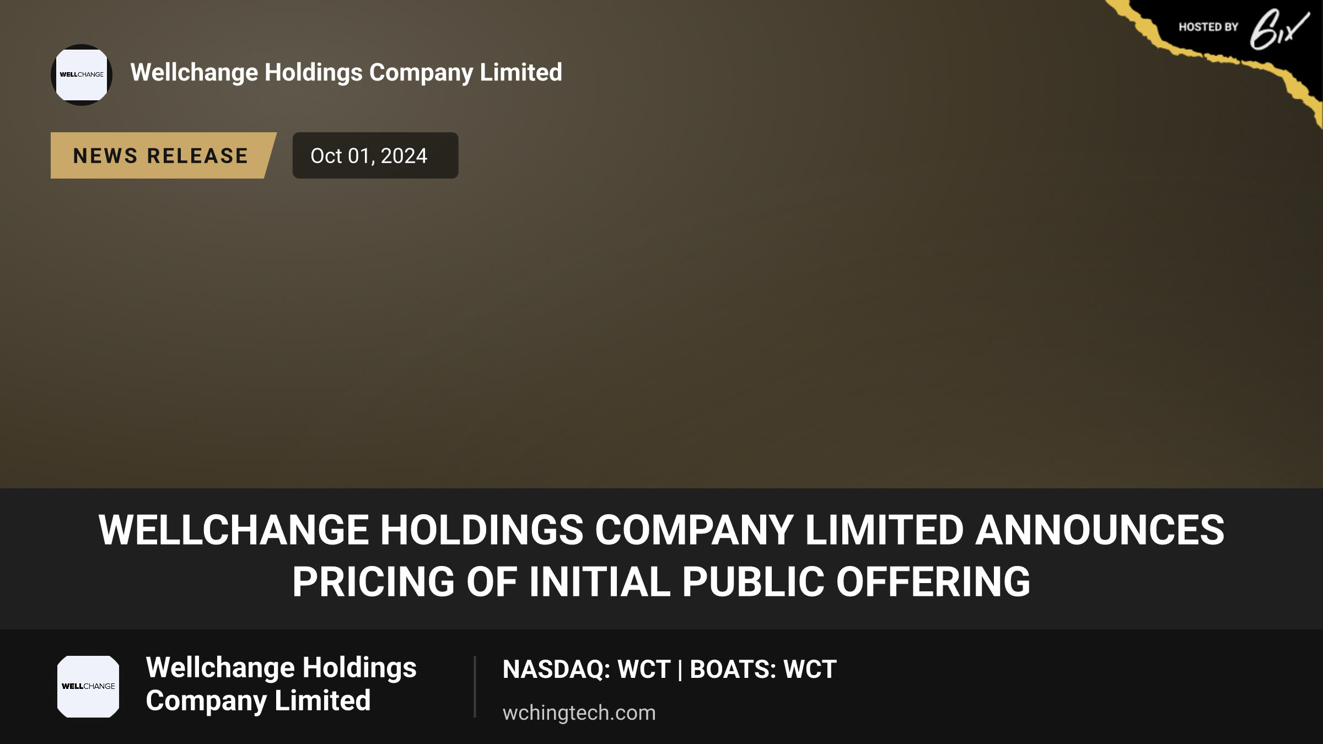
Task: Click the square Wellchange logo in footer
Action: click(88, 686)
